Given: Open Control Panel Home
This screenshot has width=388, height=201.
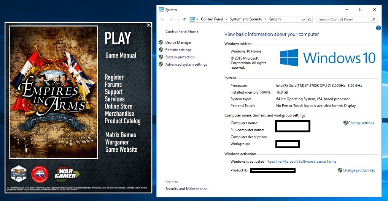Looking at the screenshot, I should pos(182,31).
